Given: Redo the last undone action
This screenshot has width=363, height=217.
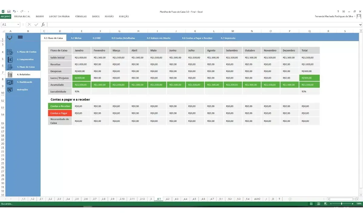Looking at the screenshot, I should [x=22, y=11].
